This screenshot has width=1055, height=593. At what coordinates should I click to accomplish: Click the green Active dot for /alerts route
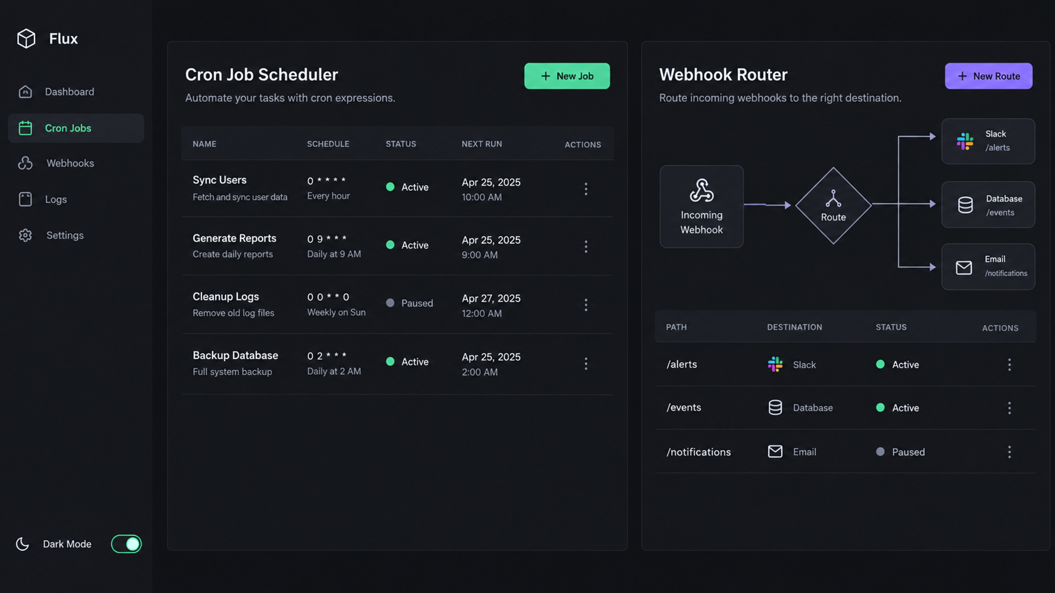880,364
